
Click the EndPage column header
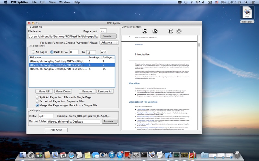point(108,57)
